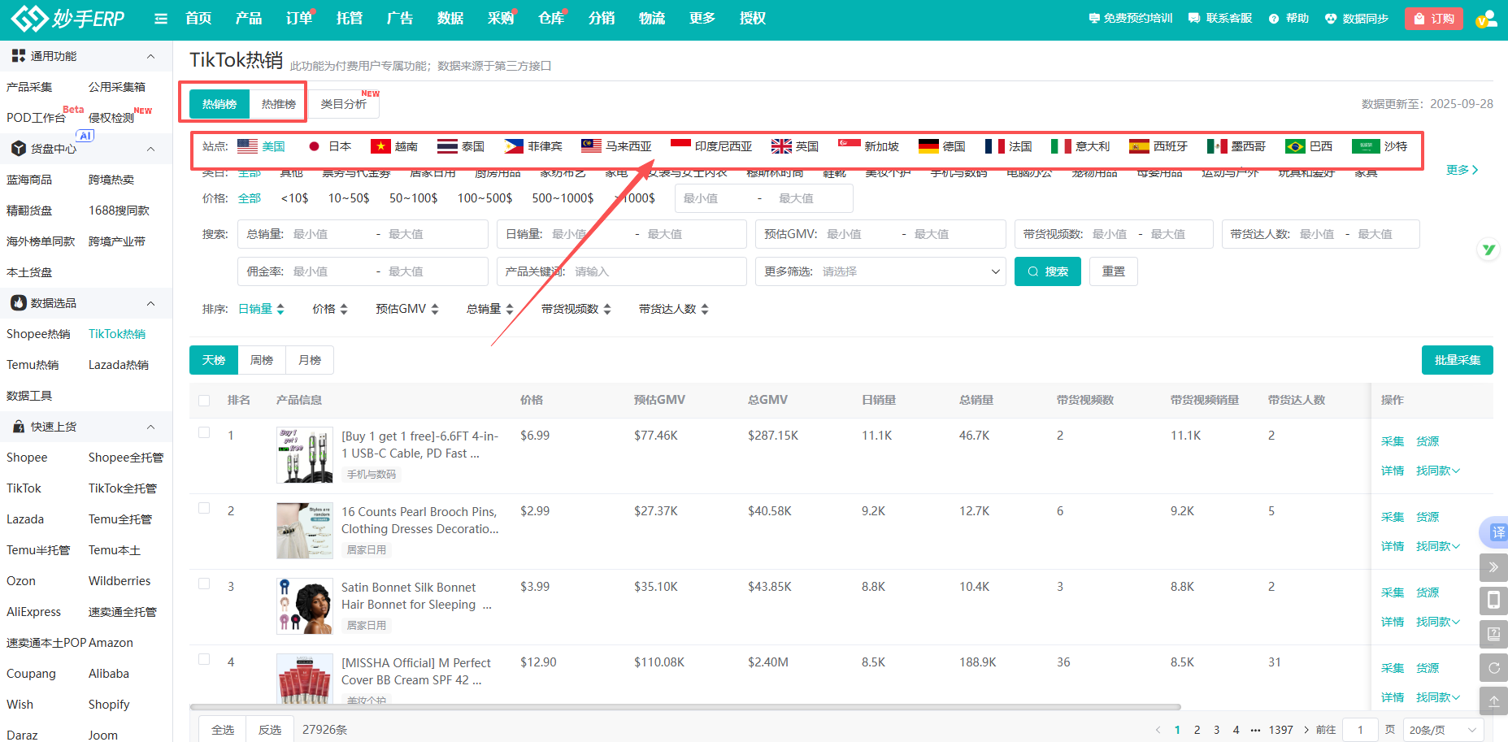
Task: Open the 20条/页 page size dropdown
Action: tap(1443, 730)
